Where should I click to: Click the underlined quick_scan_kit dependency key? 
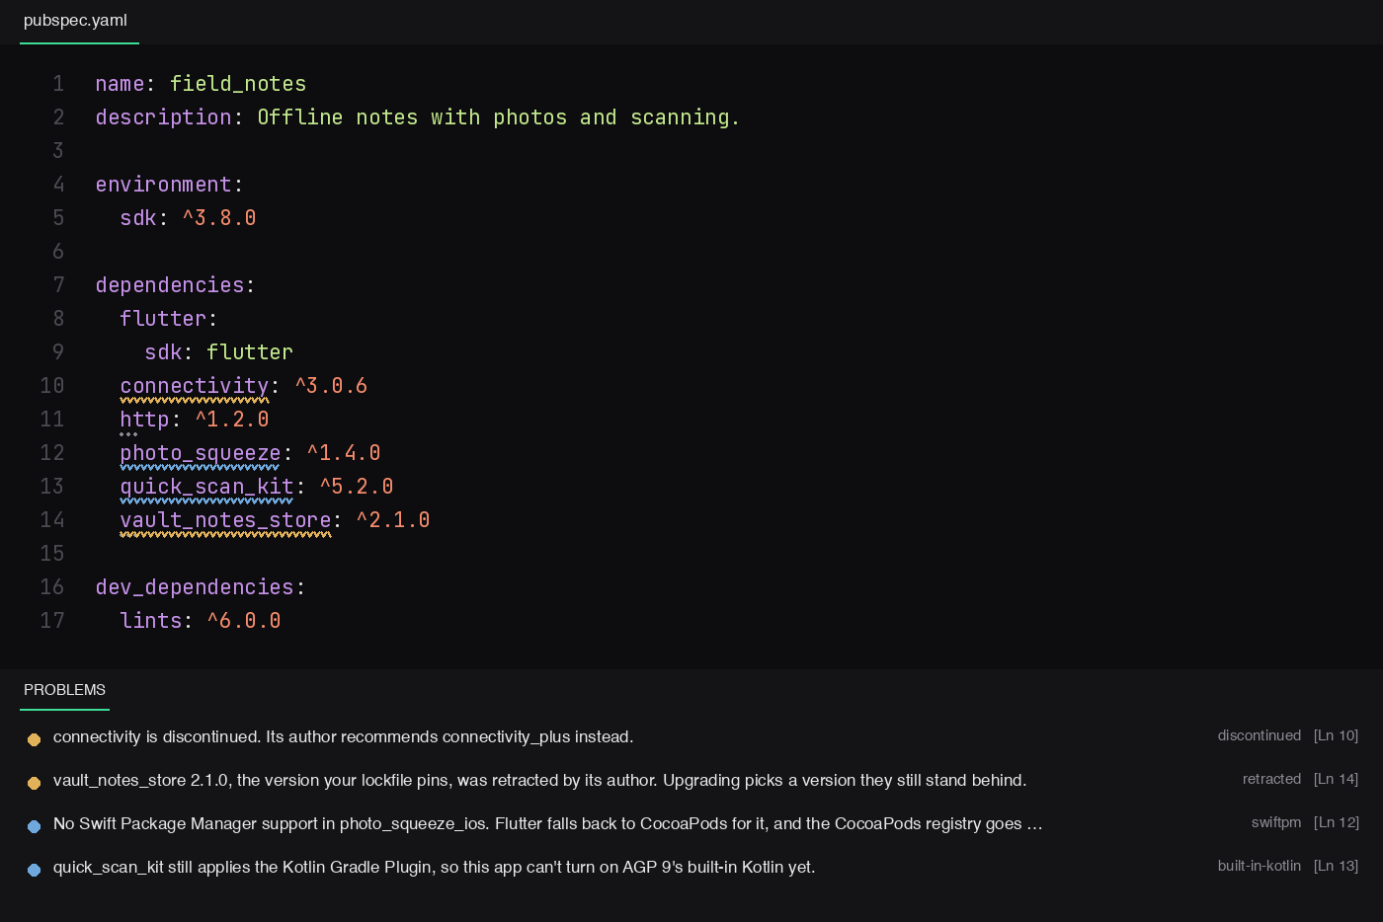(x=206, y=487)
